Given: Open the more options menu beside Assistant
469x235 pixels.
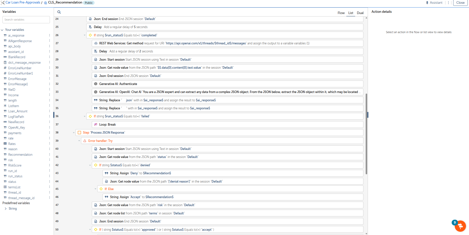Looking at the screenshot, I should click(x=448, y=3).
